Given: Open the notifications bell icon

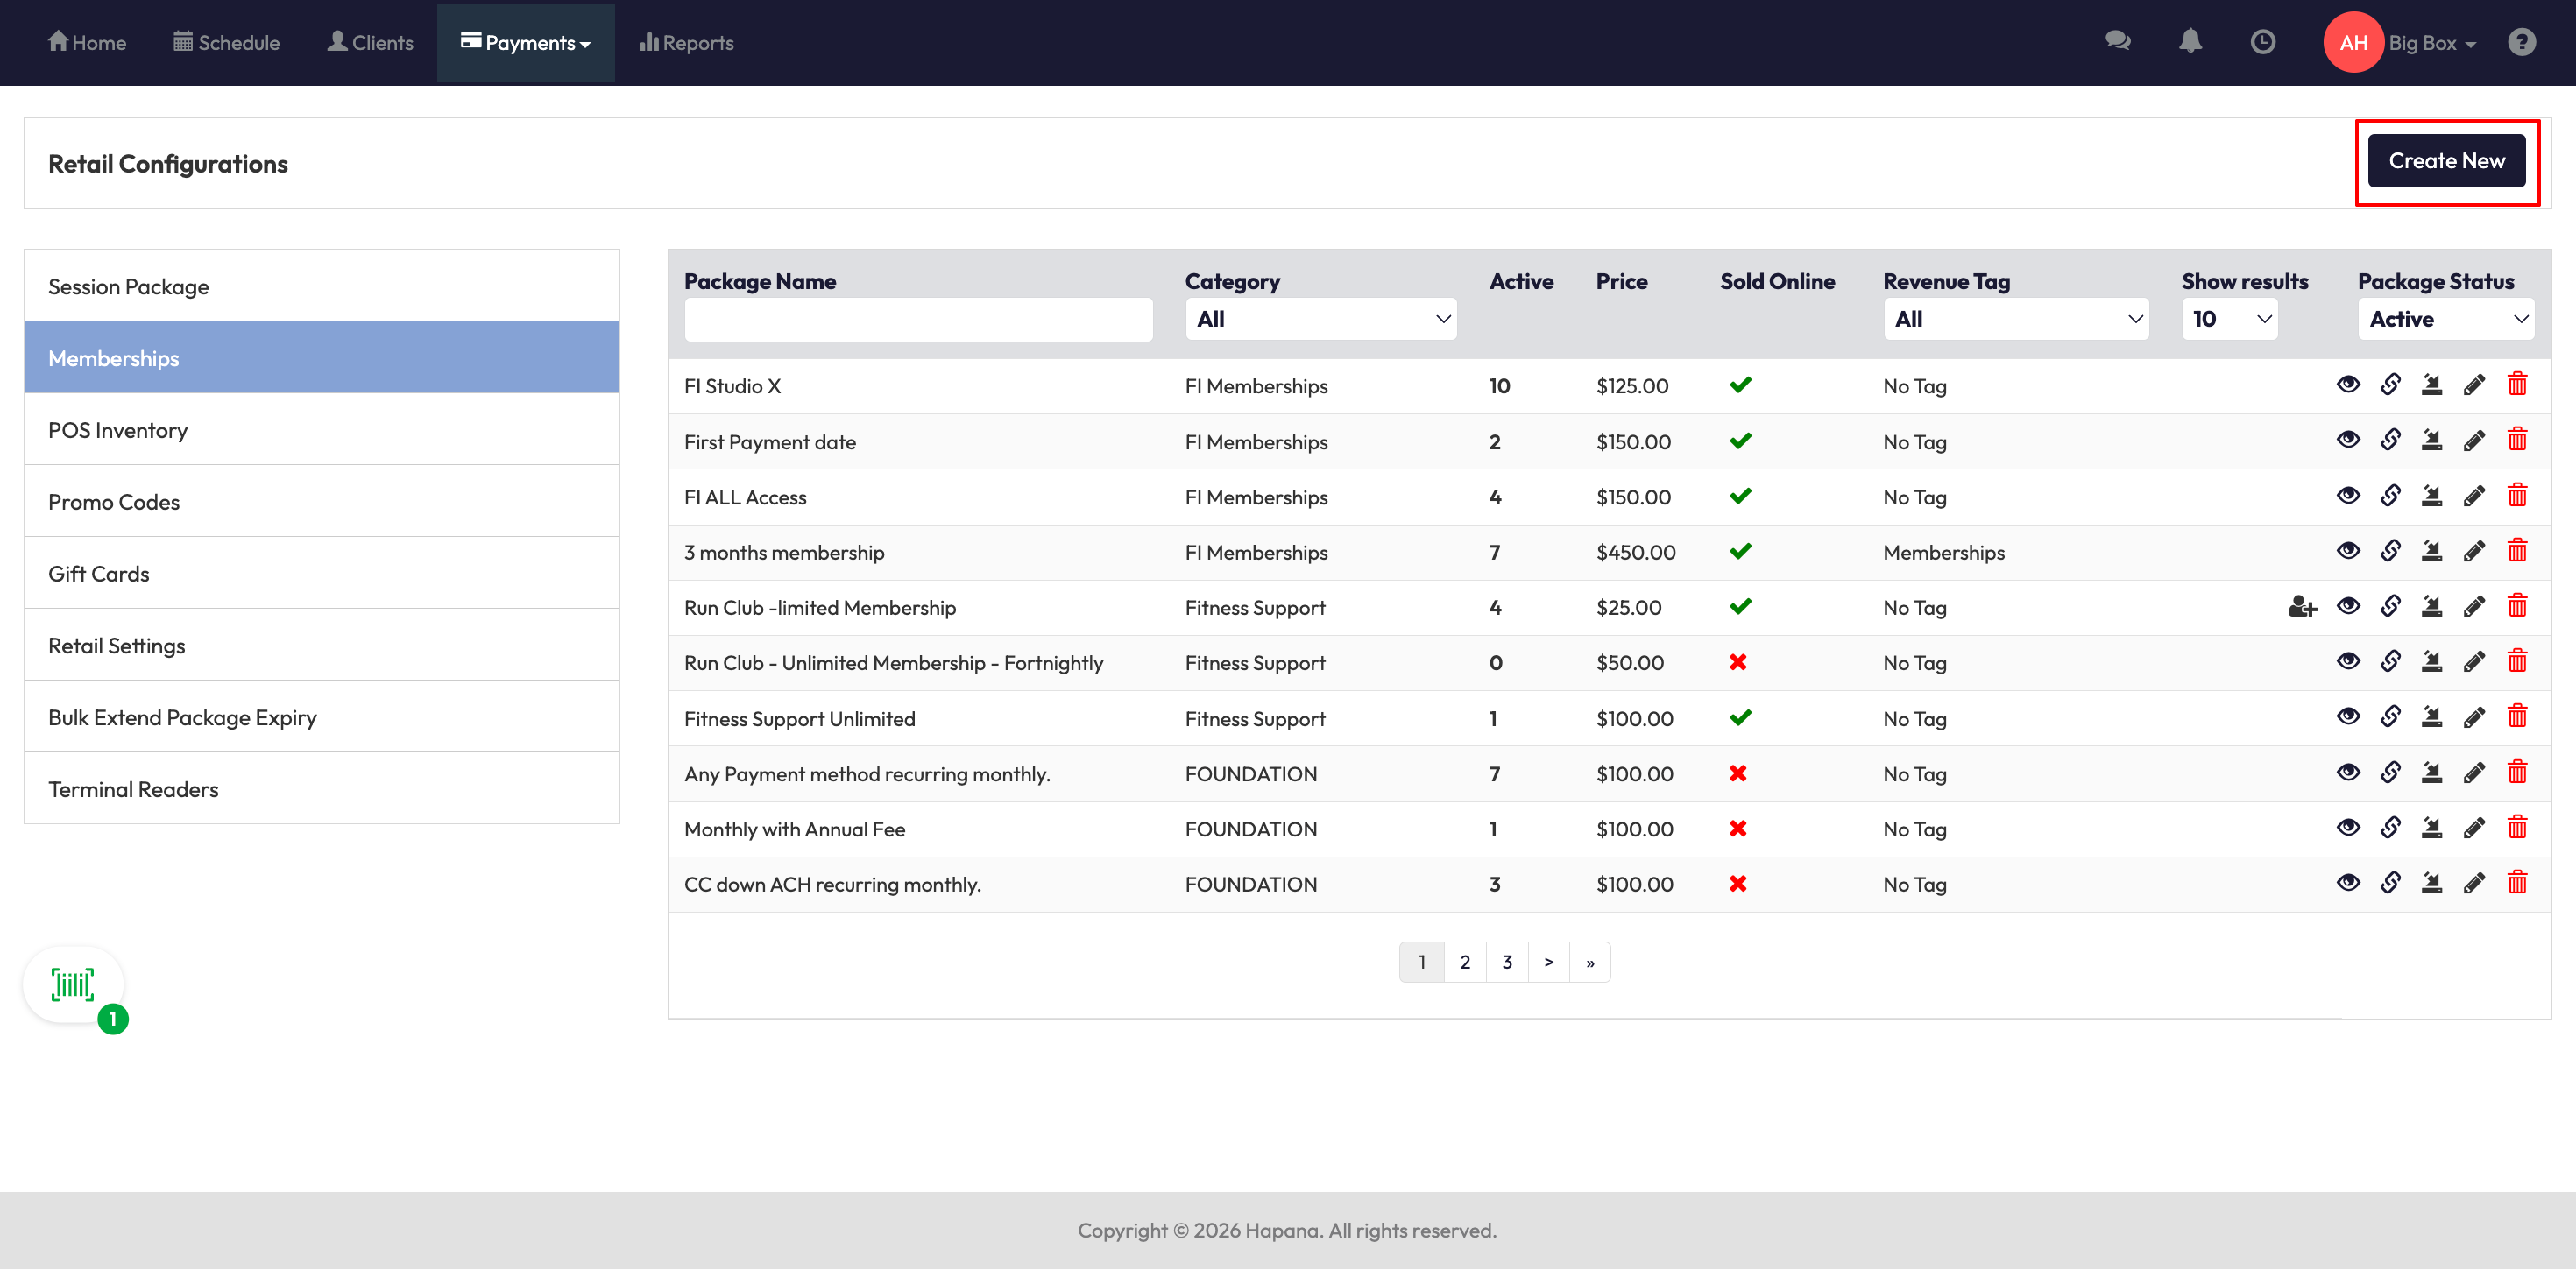Looking at the screenshot, I should click(2190, 41).
